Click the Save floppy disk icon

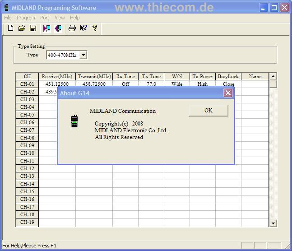pyautogui.click(x=33, y=28)
